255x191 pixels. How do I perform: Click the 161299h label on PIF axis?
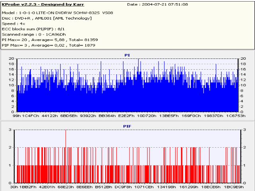[x=188, y=187]
